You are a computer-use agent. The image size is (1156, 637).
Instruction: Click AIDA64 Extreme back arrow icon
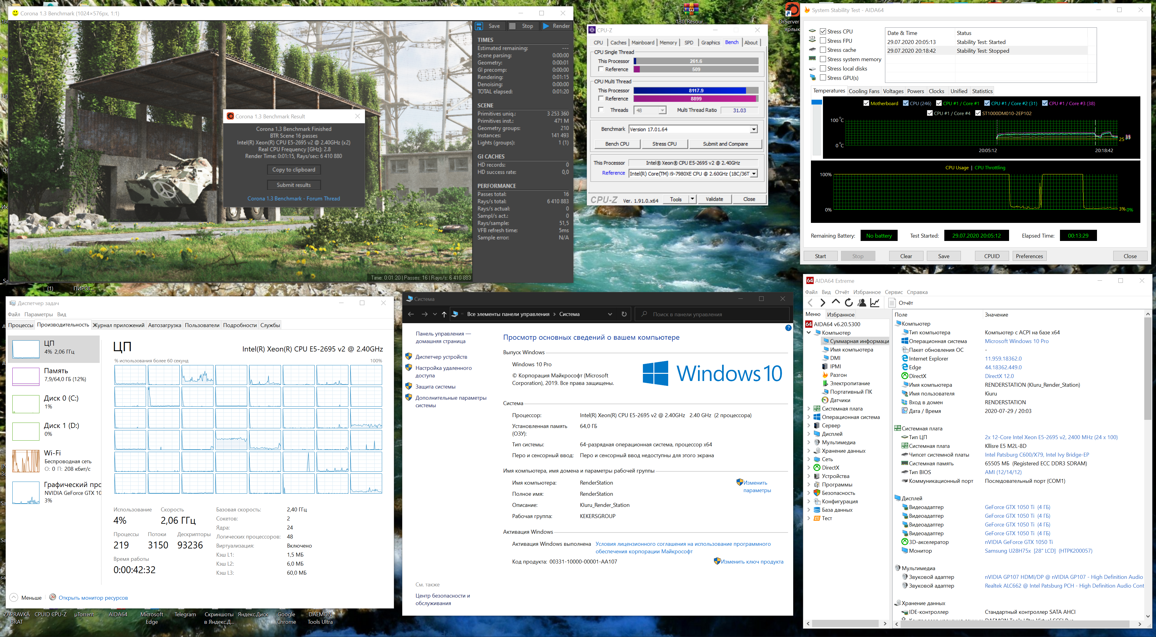(x=810, y=303)
